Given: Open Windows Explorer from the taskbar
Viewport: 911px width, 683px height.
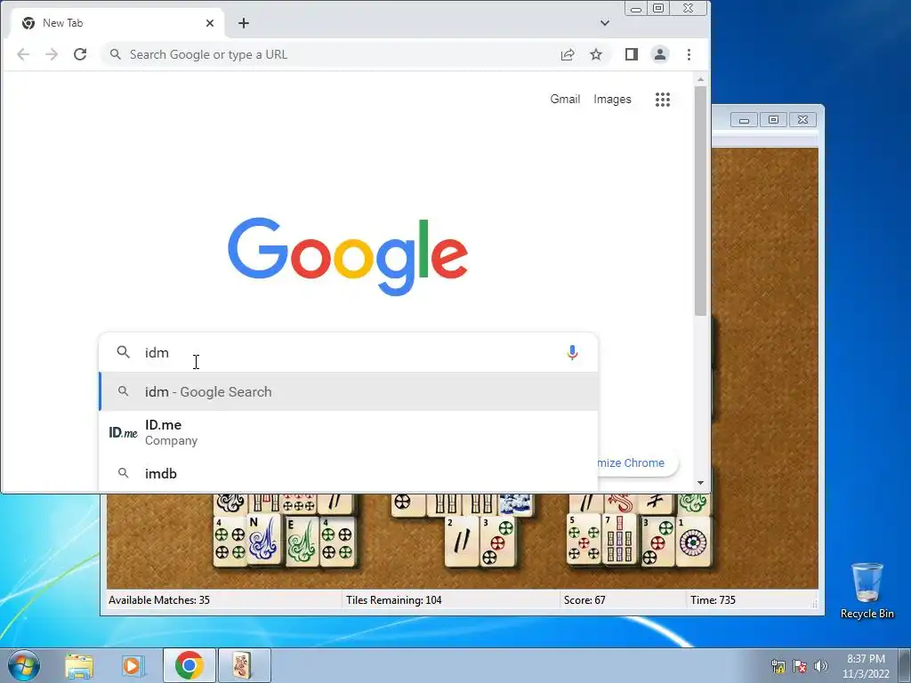Looking at the screenshot, I should [x=79, y=665].
